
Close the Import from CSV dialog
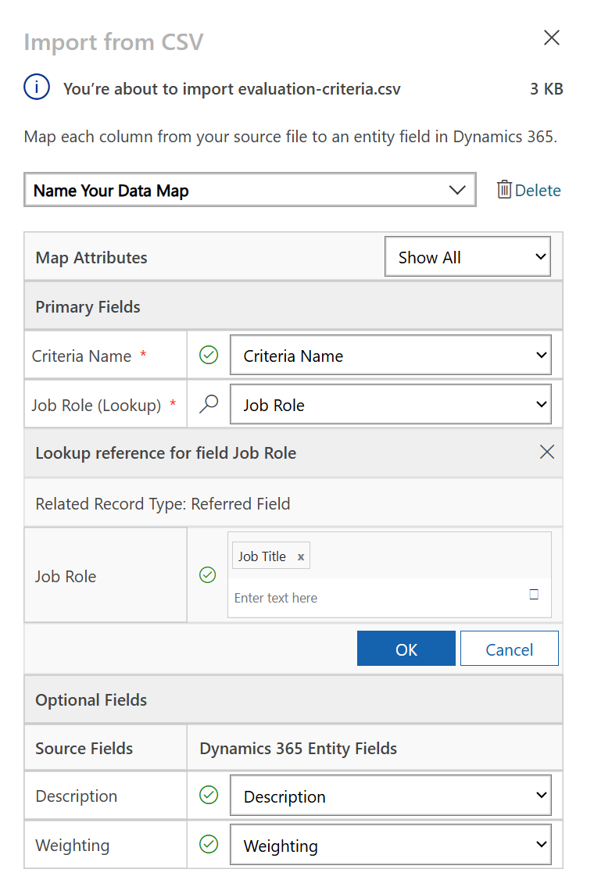[x=552, y=38]
